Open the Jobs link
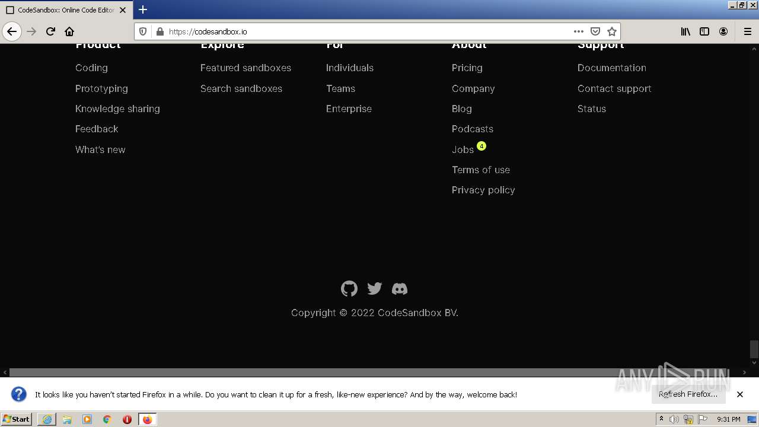This screenshot has height=427, width=759. pyautogui.click(x=463, y=149)
